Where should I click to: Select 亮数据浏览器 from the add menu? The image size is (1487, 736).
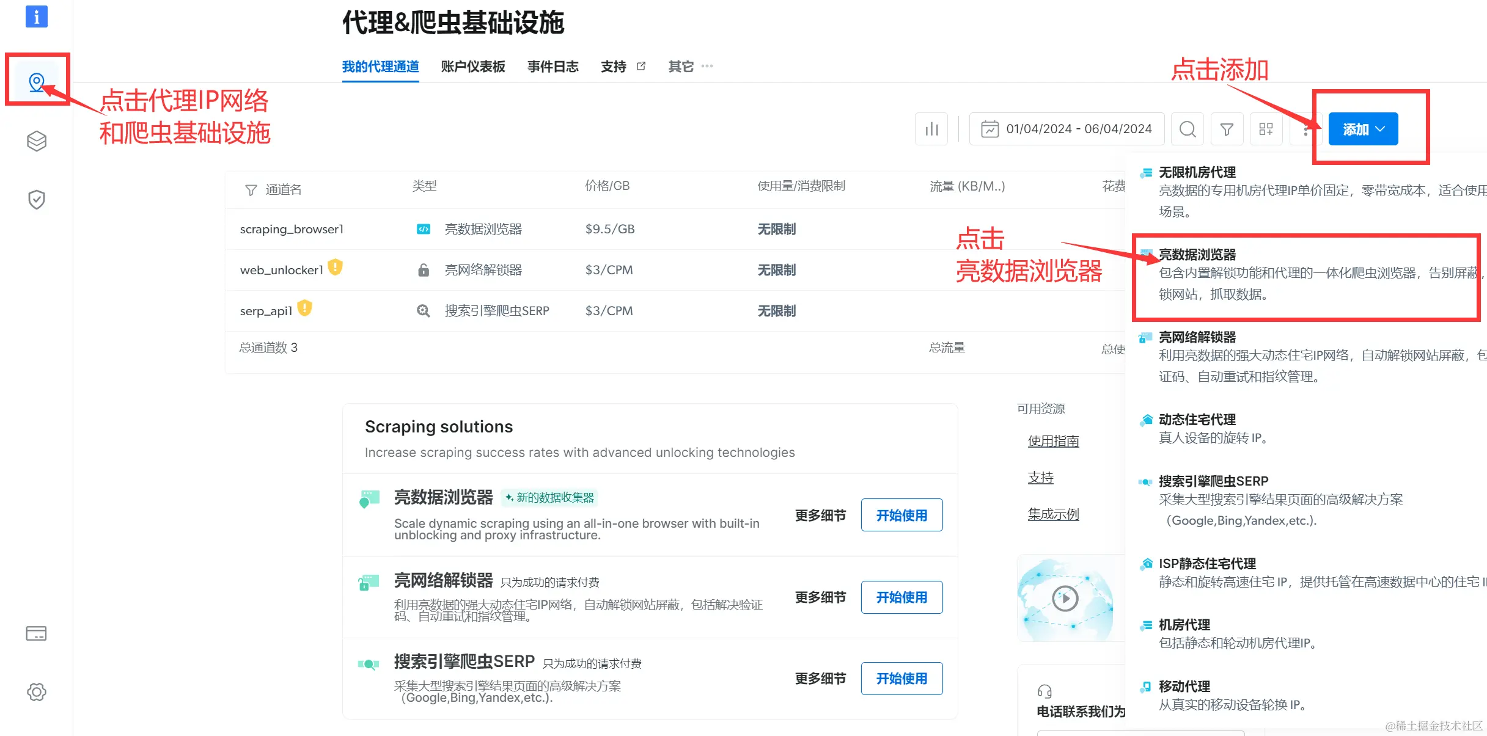coord(1197,255)
